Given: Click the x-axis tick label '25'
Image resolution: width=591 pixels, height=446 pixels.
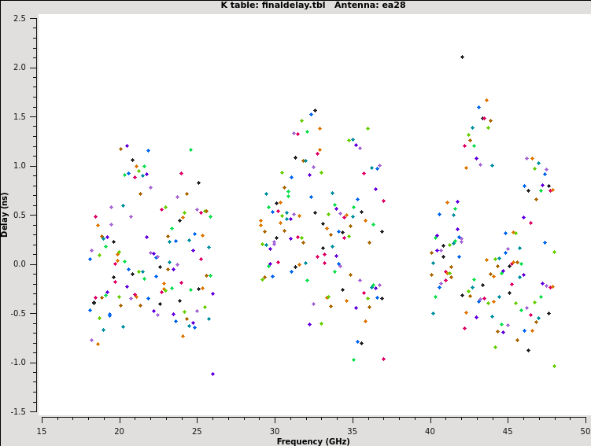Looking at the screenshot, I should pyautogui.click(x=197, y=430).
